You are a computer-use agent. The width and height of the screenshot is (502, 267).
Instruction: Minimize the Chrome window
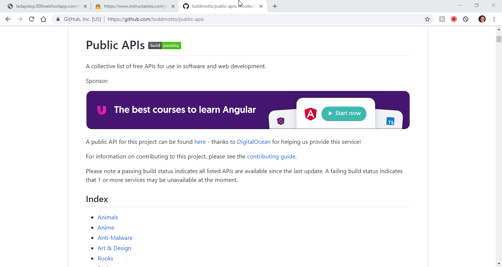(x=460, y=6)
